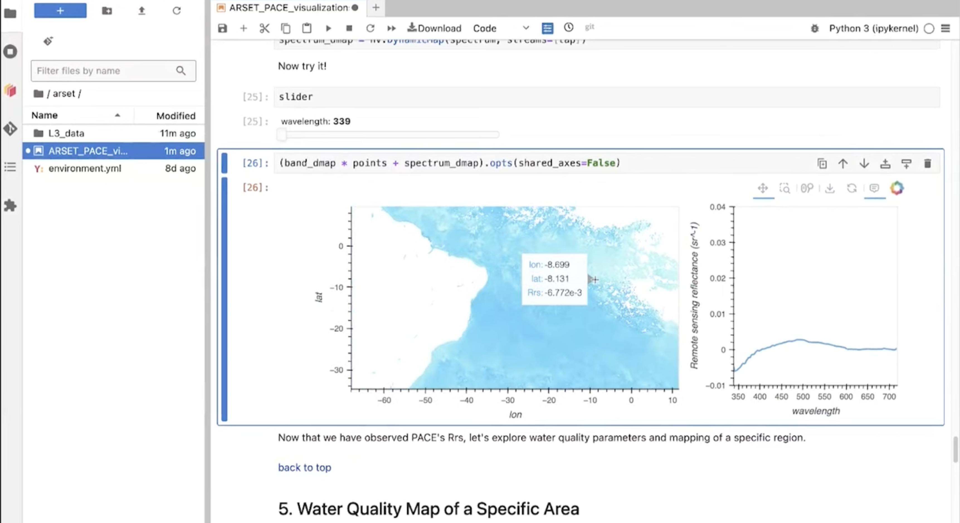Toggle the Bokeh Pan tool
Screen dimensions: 960x523
point(763,188)
